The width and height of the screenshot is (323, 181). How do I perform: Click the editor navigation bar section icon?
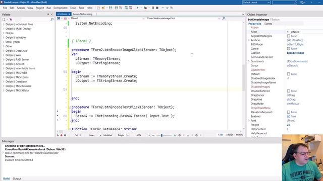click(x=59, y=19)
